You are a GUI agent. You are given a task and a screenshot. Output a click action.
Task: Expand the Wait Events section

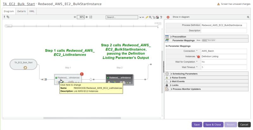pyautogui.click(x=171, y=82)
